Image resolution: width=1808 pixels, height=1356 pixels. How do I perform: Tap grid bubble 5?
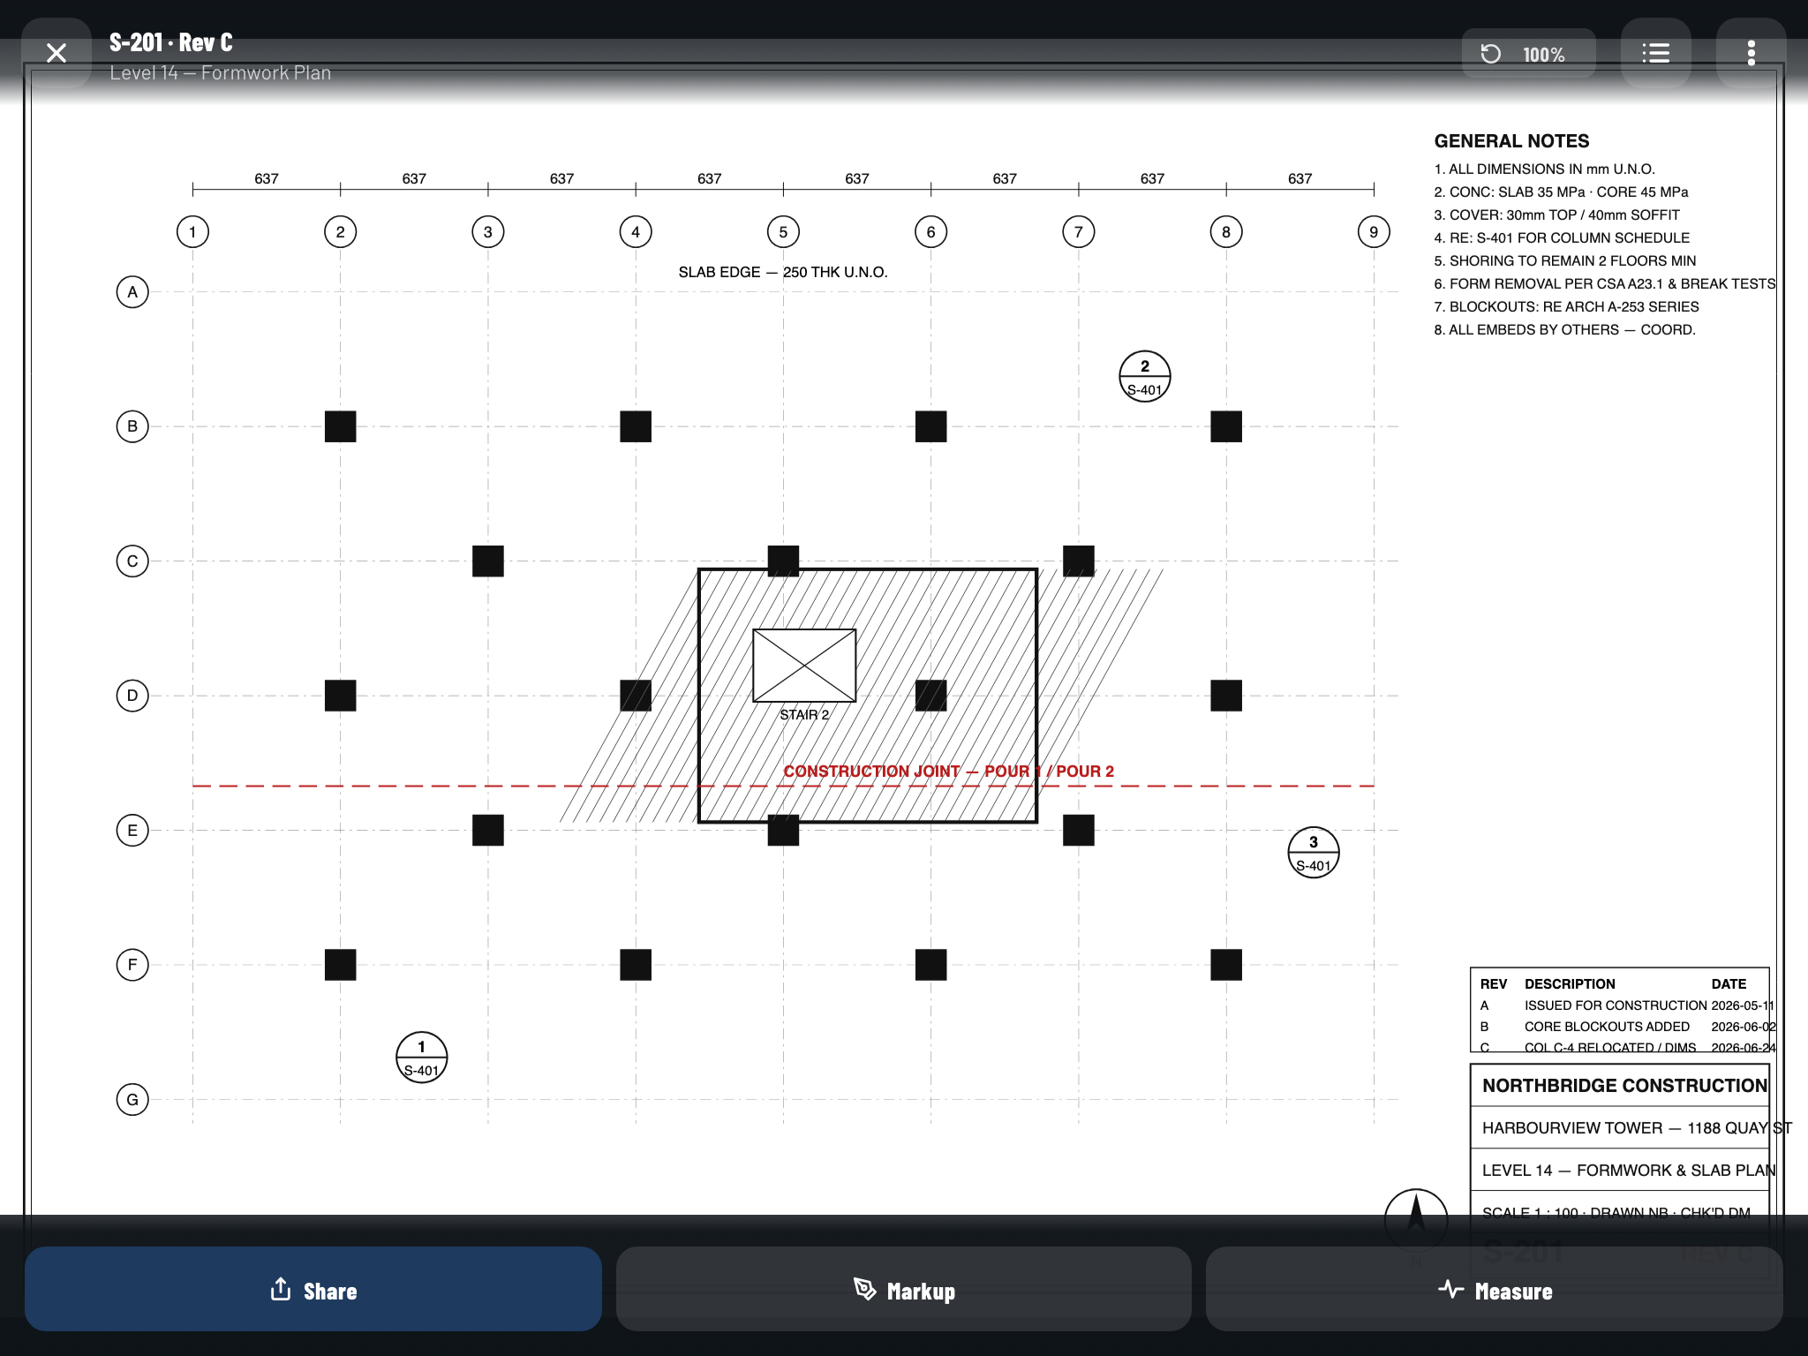tap(783, 232)
